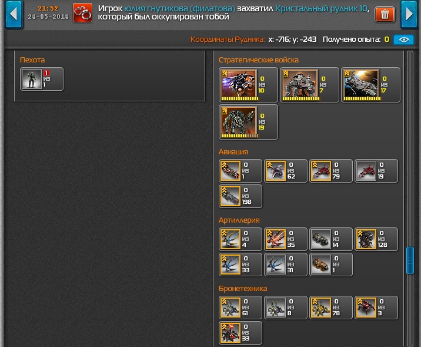421x347 pixels.
Task: Click the Стратегические войска heading
Action: point(258,60)
